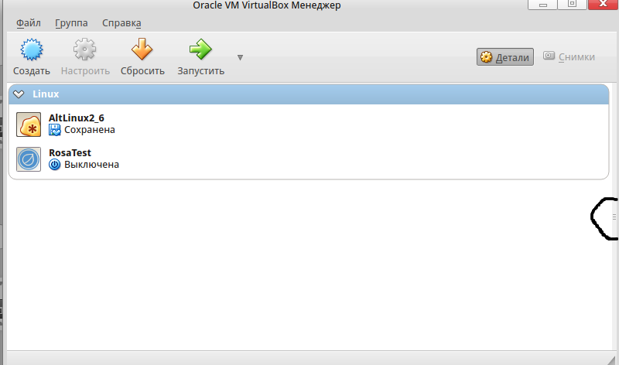Click the greyed Настроить gear icon
This screenshot has height=365, width=619.
pyautogui.click(x=84, y=49)
